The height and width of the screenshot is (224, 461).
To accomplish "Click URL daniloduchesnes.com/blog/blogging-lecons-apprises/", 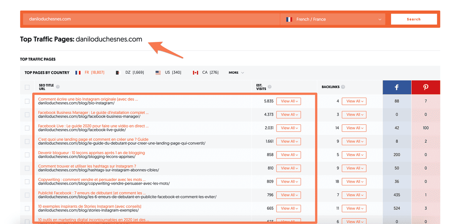I will click(x=87, y=157).
